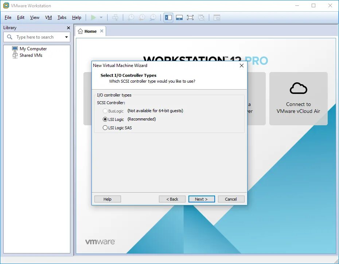Close the New Virtual Machine Wizard dialog

click(x=242, y=66)
